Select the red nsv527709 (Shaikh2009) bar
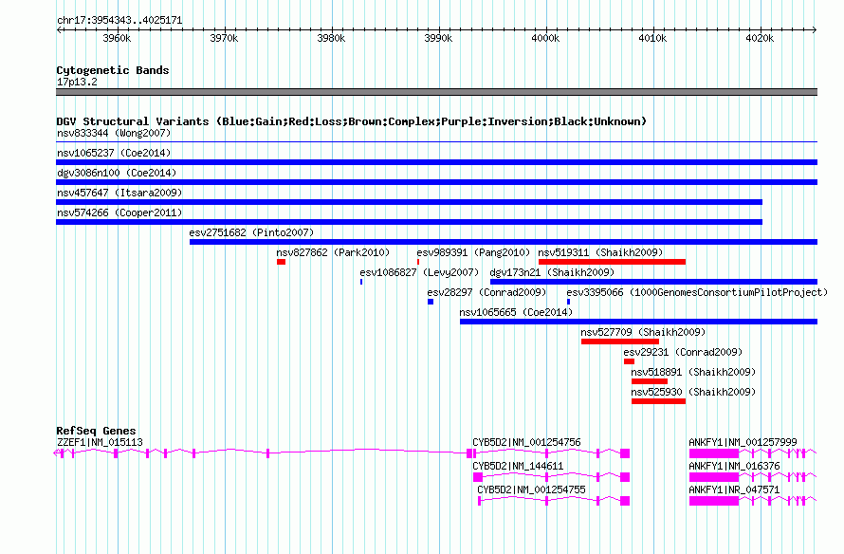The height and width of the screenshot is (554, 844). point(620,342)
